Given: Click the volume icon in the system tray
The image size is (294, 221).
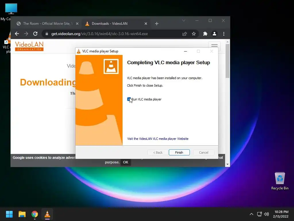Looking at the screenshot, I should [x=266, y=214].
